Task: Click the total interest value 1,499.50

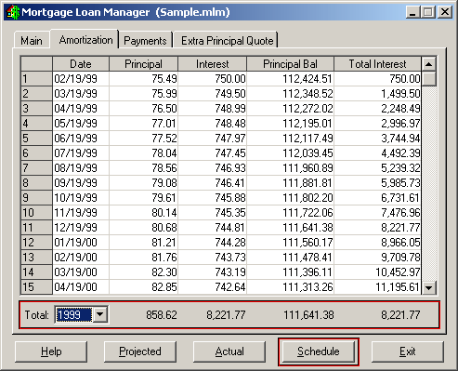Action: pos(377,94)
